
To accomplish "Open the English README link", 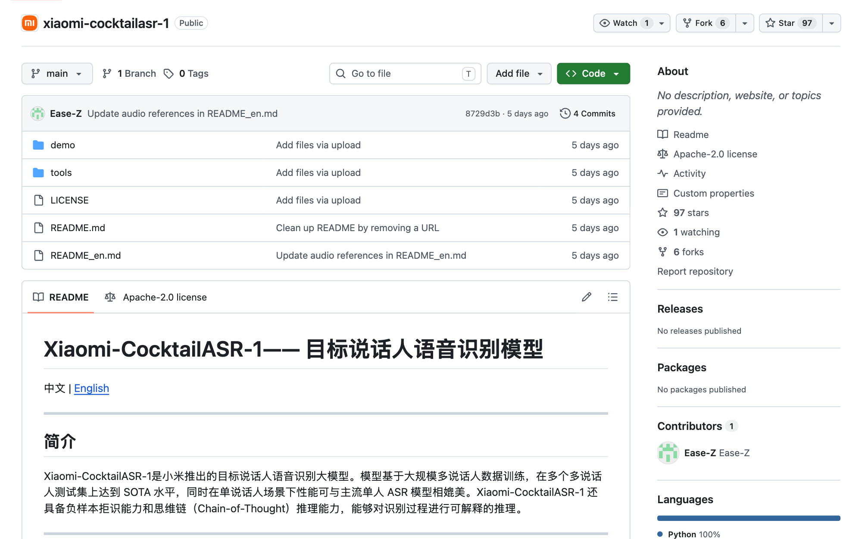I will point(91,388).
